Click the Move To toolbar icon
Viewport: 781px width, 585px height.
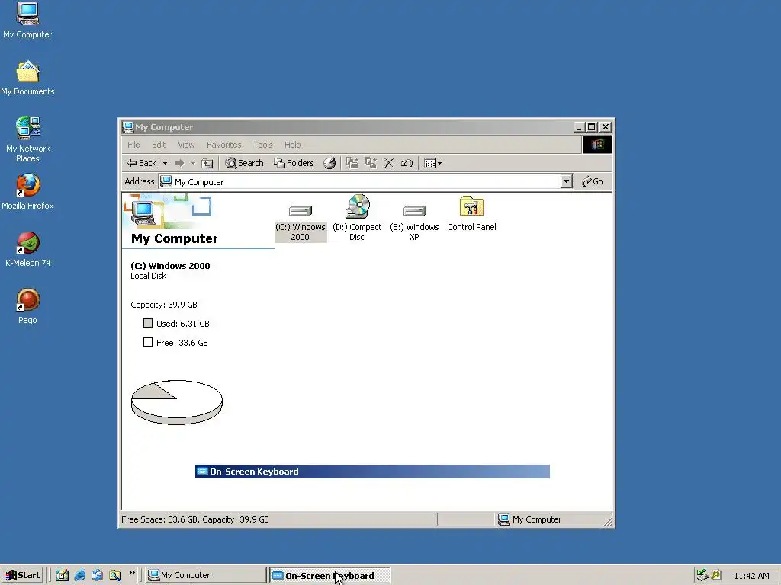coord(352,163)
